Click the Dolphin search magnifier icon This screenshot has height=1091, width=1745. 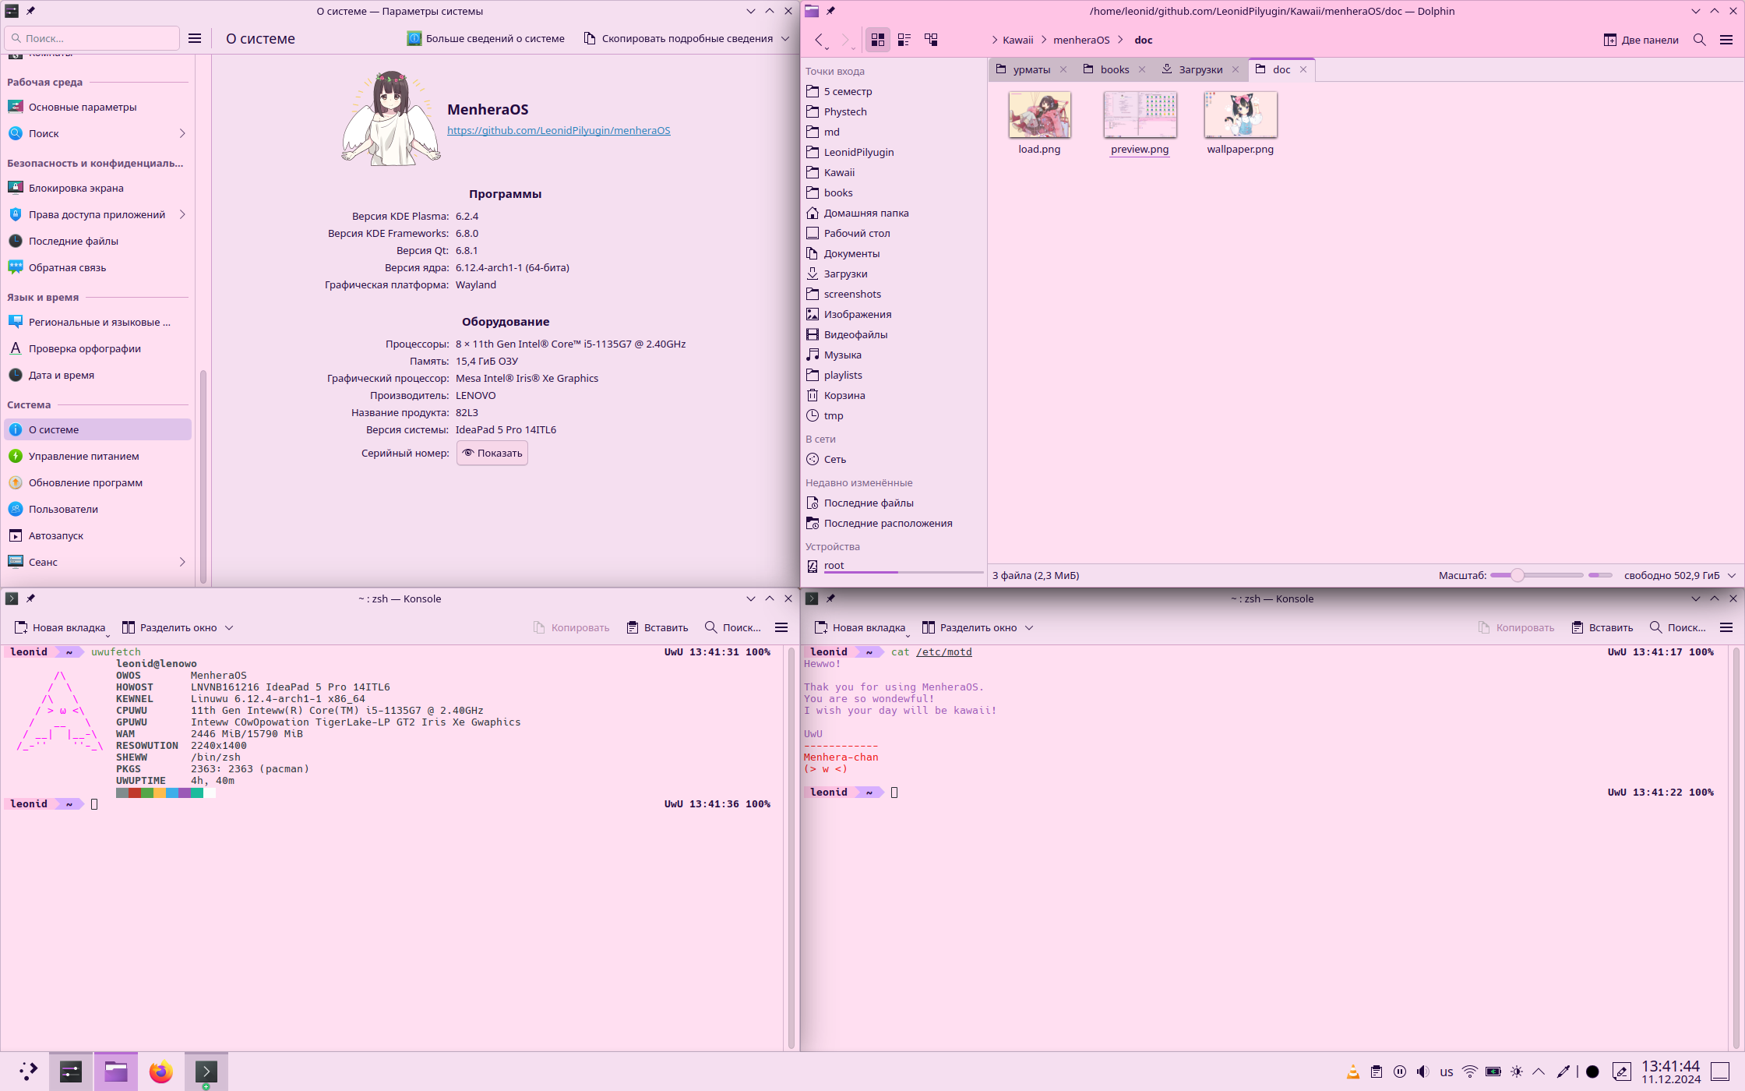pos(1700,40)
